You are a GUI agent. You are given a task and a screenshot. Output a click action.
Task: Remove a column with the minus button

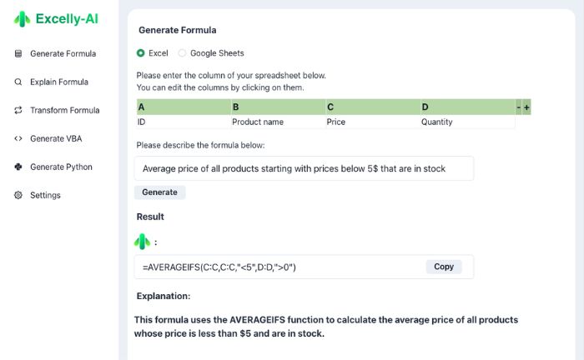tap(519, 107)
